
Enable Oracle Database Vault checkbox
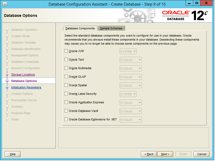66,111
